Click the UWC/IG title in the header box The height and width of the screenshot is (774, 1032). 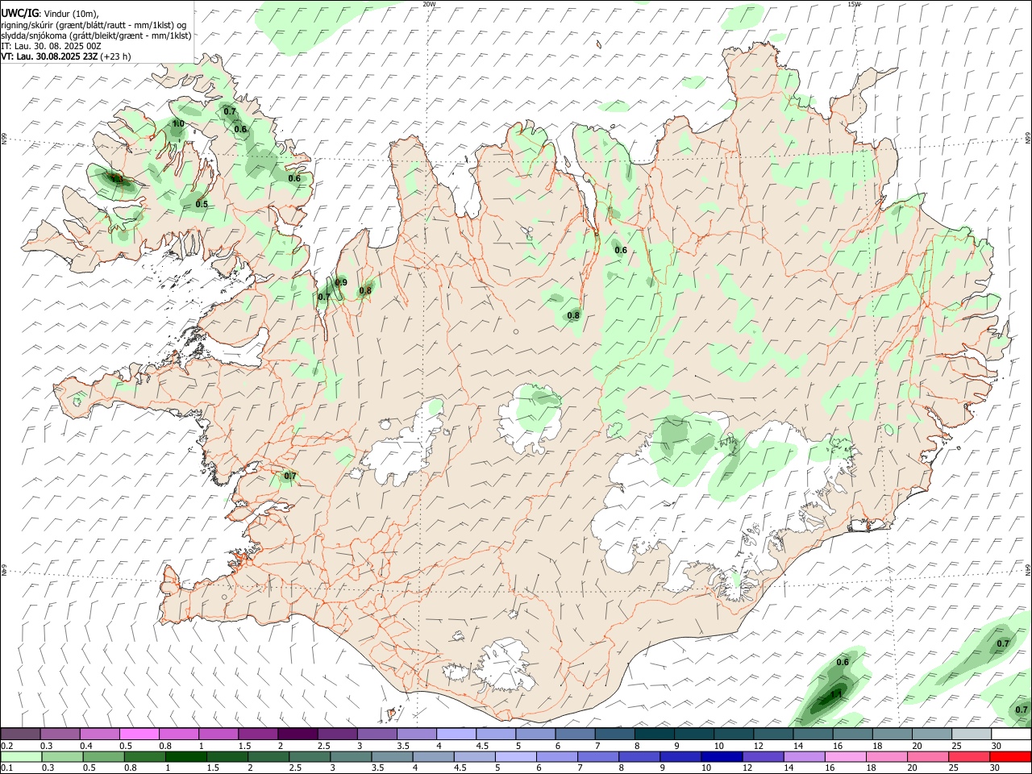pyautogui.click(x=19, y=13)
